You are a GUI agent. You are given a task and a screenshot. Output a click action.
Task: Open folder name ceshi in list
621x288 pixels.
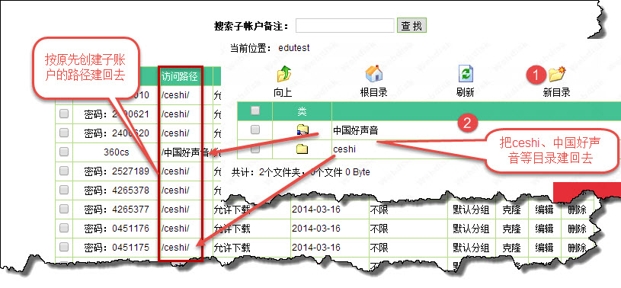(x=344, y=149)
